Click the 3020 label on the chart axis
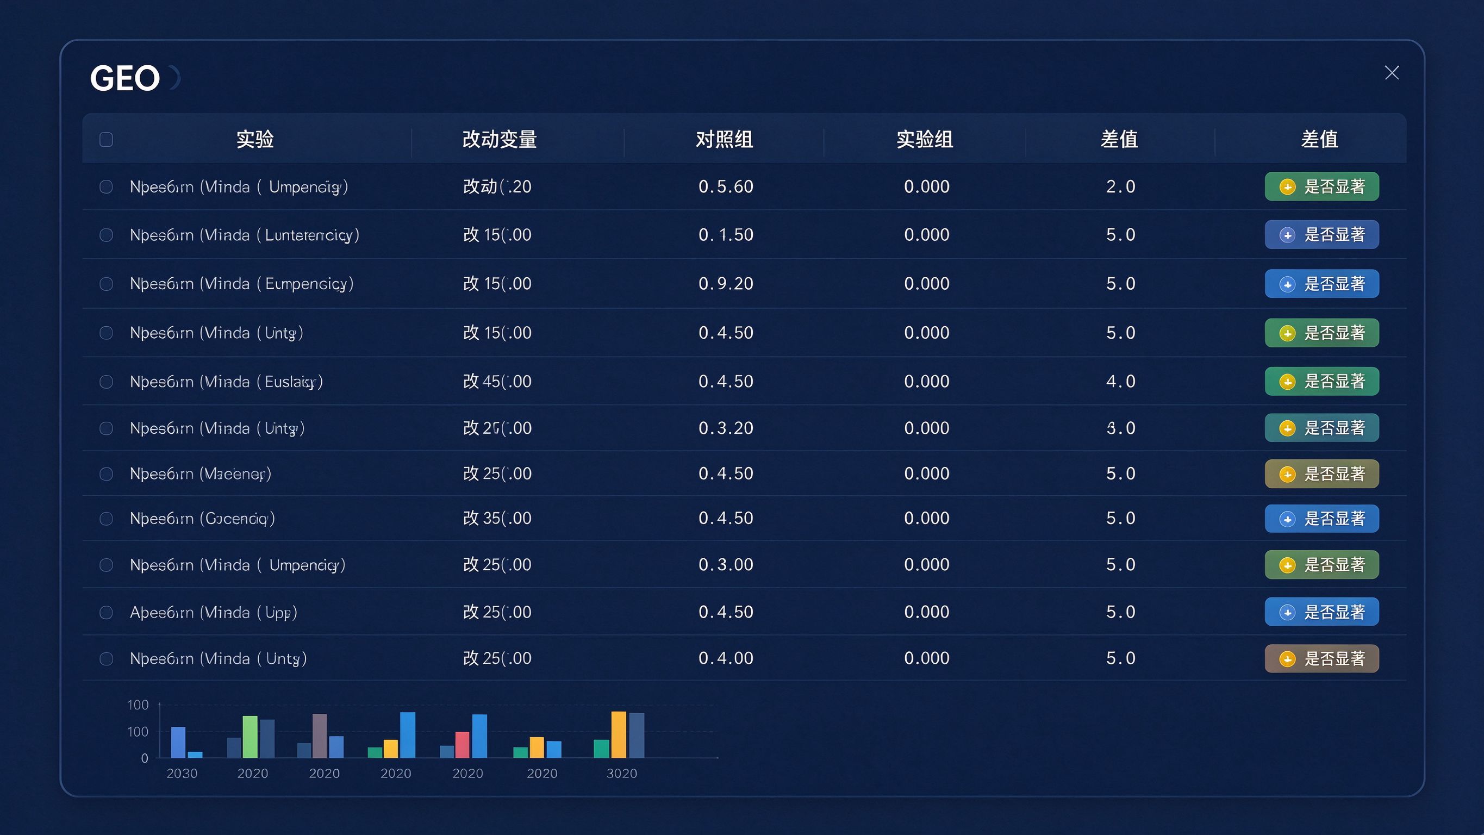The width and height of the screenshot is (1484, 835). click(x=622, y=774)
